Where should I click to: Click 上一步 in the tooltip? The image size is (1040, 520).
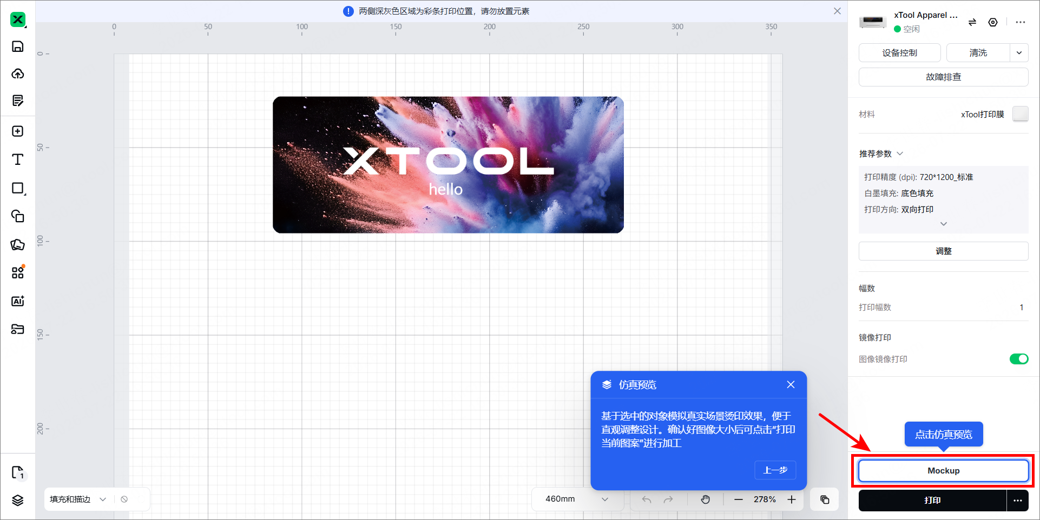775,470
